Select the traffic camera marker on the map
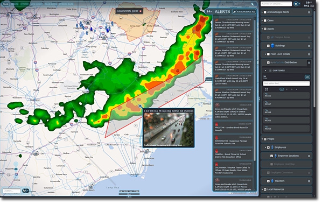 pyautogui.click(x=140, y=106)
